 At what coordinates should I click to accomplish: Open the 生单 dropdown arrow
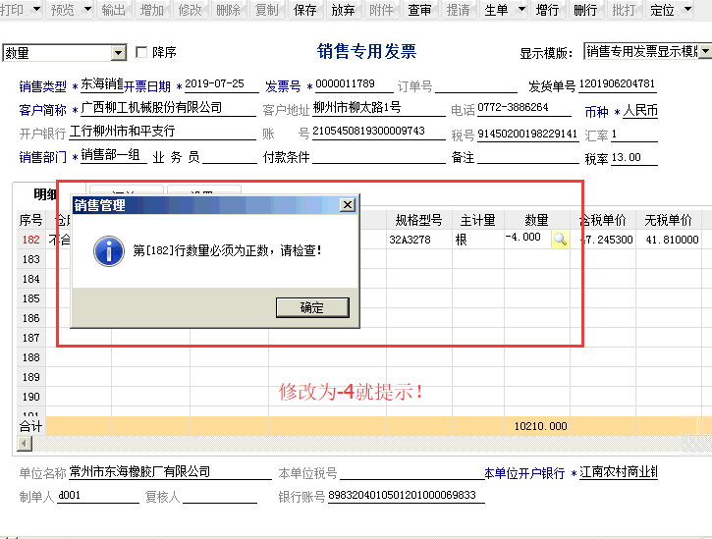point(521,9)
